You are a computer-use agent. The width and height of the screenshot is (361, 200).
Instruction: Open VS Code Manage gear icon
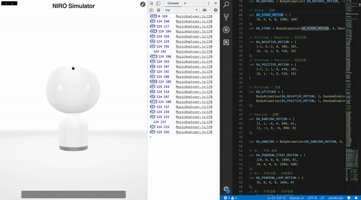point(226,189)
